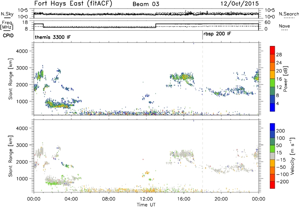
Task: Click the '12:00' time tick label
Action: pyautogui.click(x=146, y=199)
